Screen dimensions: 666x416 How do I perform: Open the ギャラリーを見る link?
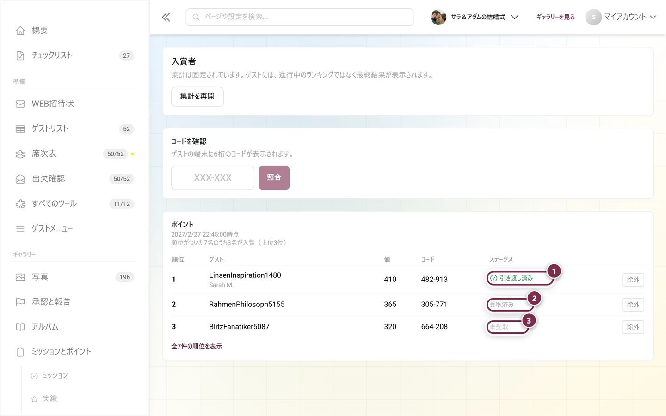tap(555, 17)
